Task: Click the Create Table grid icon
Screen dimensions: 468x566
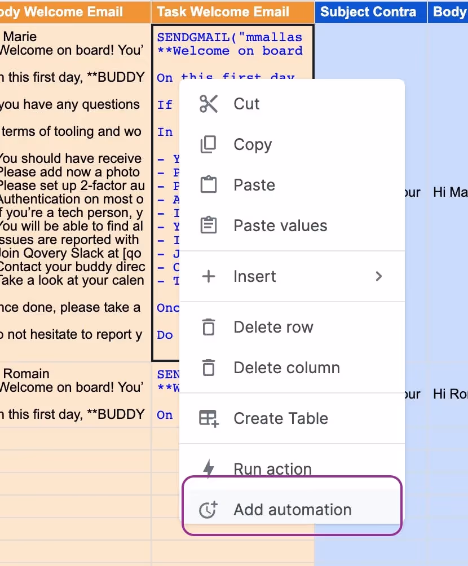Action: click(x=209, y=418)
